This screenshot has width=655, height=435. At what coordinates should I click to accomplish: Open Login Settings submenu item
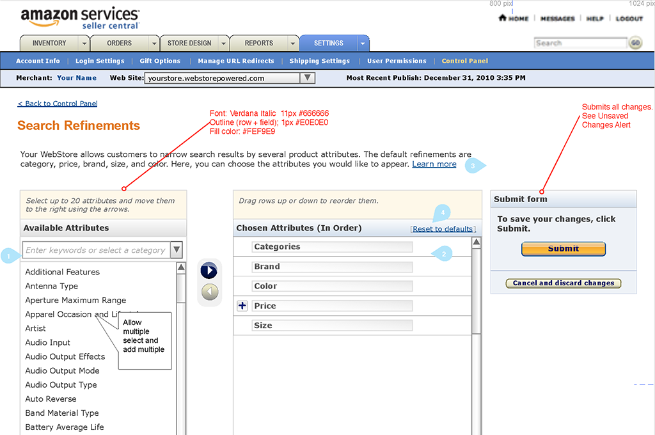pos(100,61)
